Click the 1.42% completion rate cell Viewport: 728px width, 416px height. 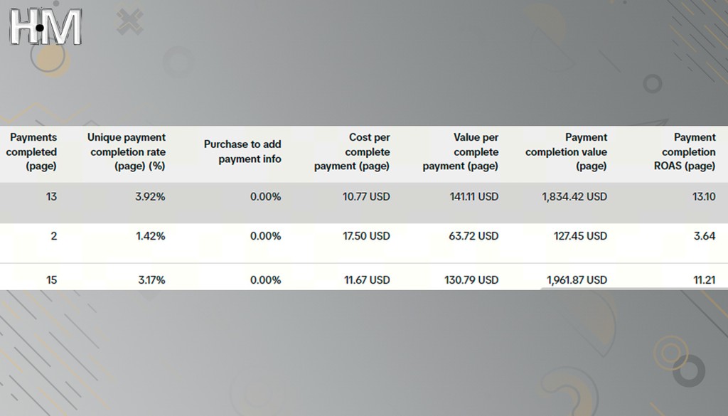[x=151, y=236]
